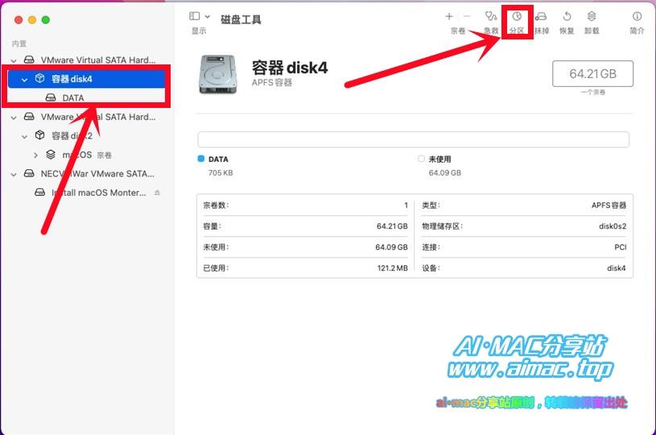Remove a volume with the minus icon
This screenshot has width=656, height=435.
(x=467, y=16)
